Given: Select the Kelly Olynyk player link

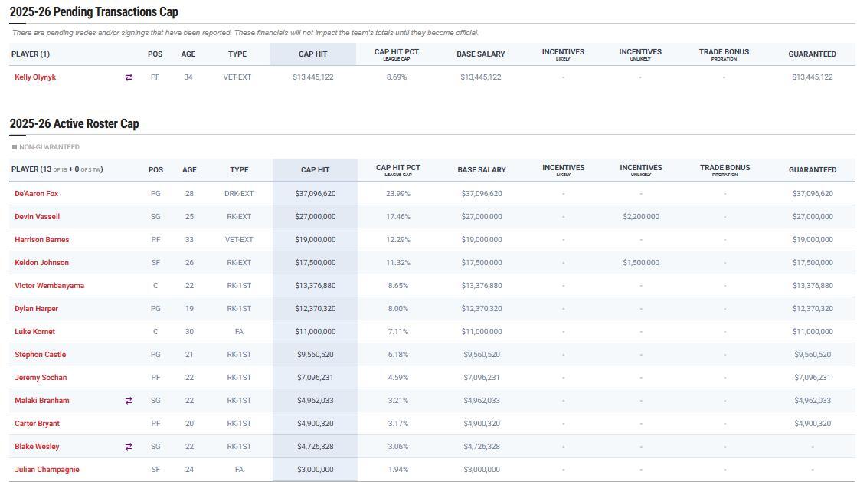Looking at the screenshot, I should [x=35, y=77].
